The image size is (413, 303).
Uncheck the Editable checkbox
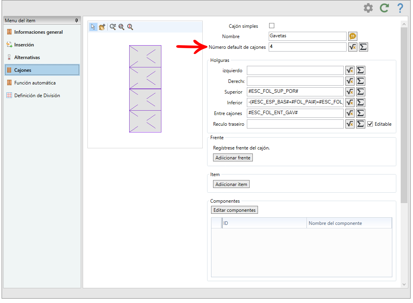(370, 124)
